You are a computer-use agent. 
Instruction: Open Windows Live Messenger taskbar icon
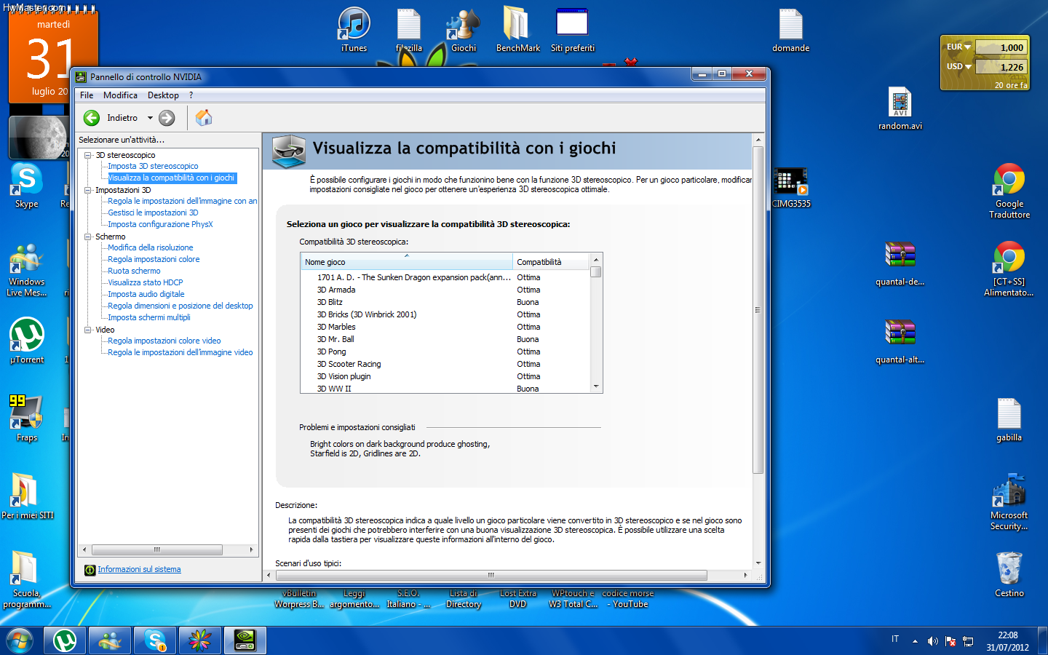[x=110, y=640]
